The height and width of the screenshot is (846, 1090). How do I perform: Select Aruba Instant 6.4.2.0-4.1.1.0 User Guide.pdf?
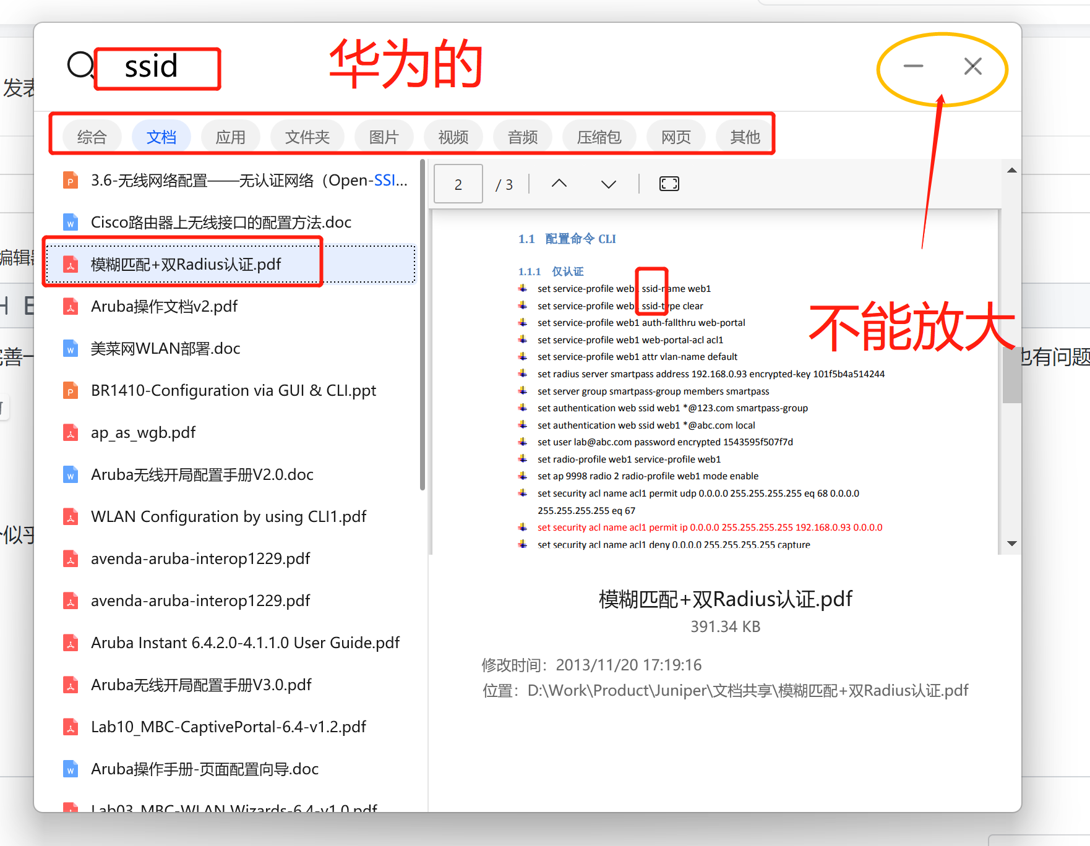[231, 643]
